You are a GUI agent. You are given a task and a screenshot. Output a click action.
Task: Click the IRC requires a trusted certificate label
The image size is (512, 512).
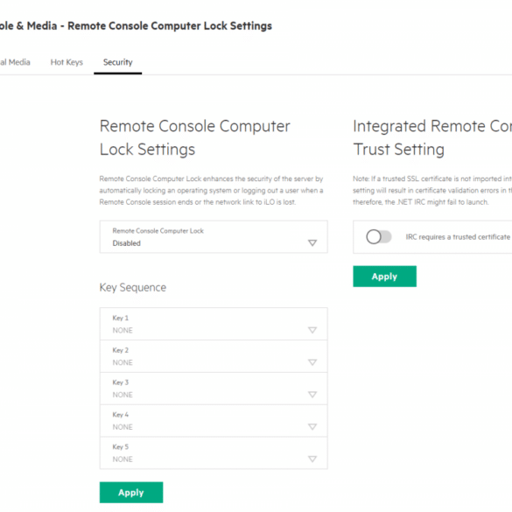point(458,237)
